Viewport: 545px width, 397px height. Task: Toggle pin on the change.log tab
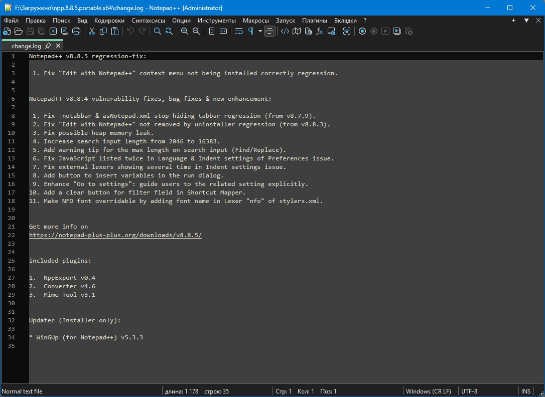[x=48, y=46]
